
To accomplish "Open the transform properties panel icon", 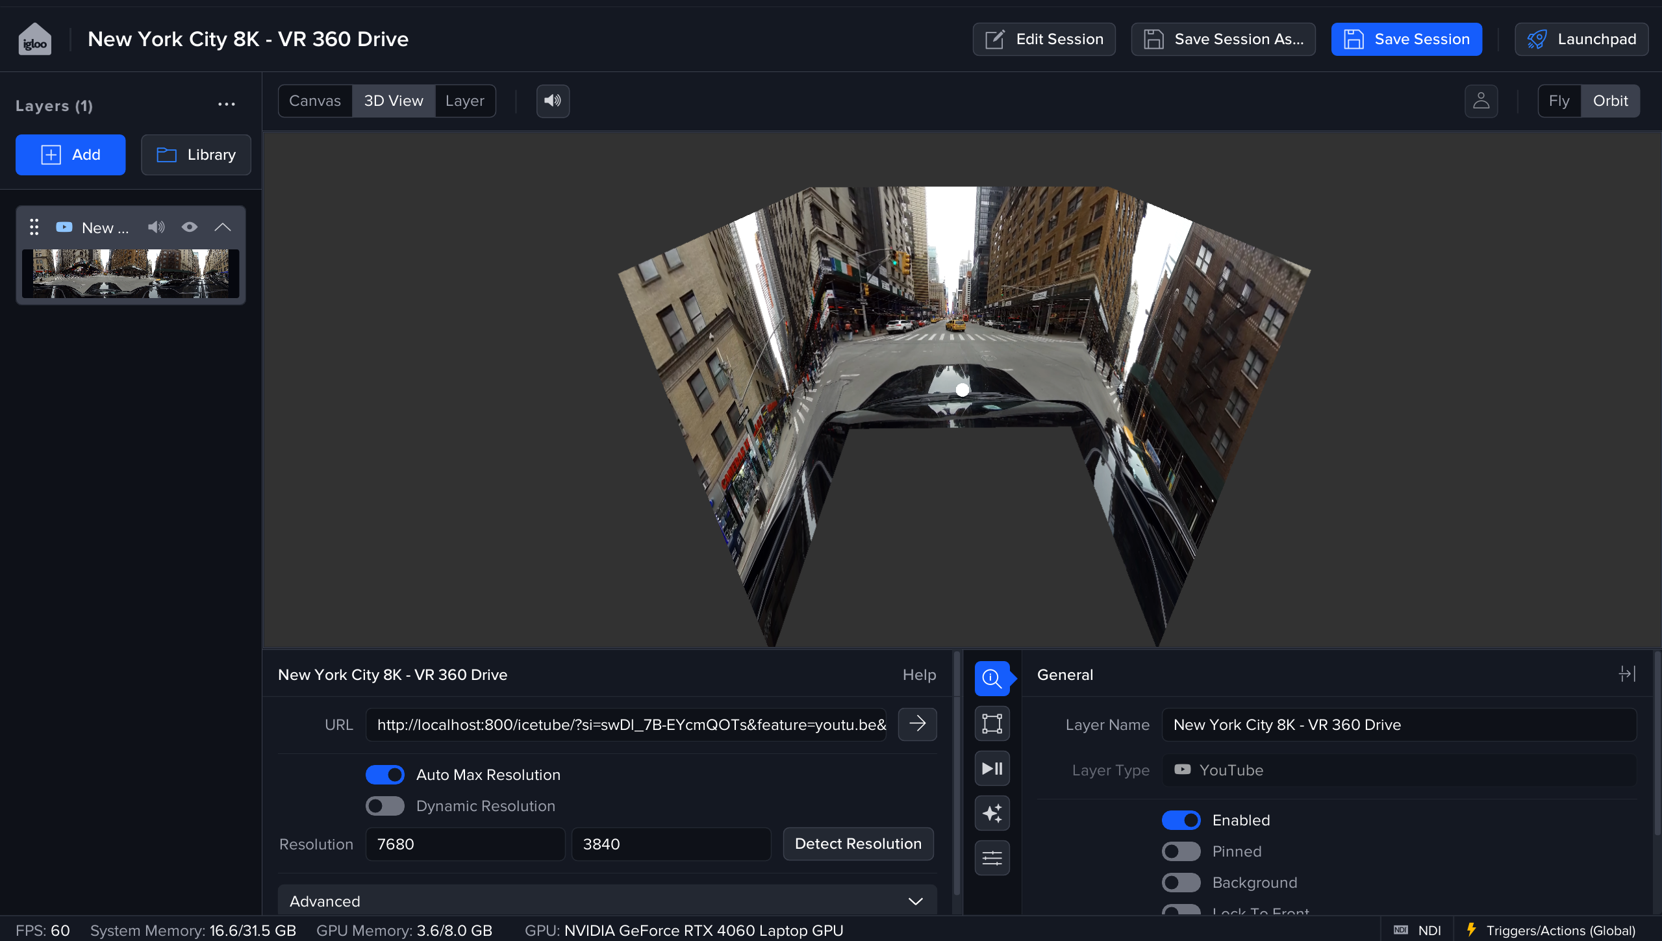I will 992,723.
